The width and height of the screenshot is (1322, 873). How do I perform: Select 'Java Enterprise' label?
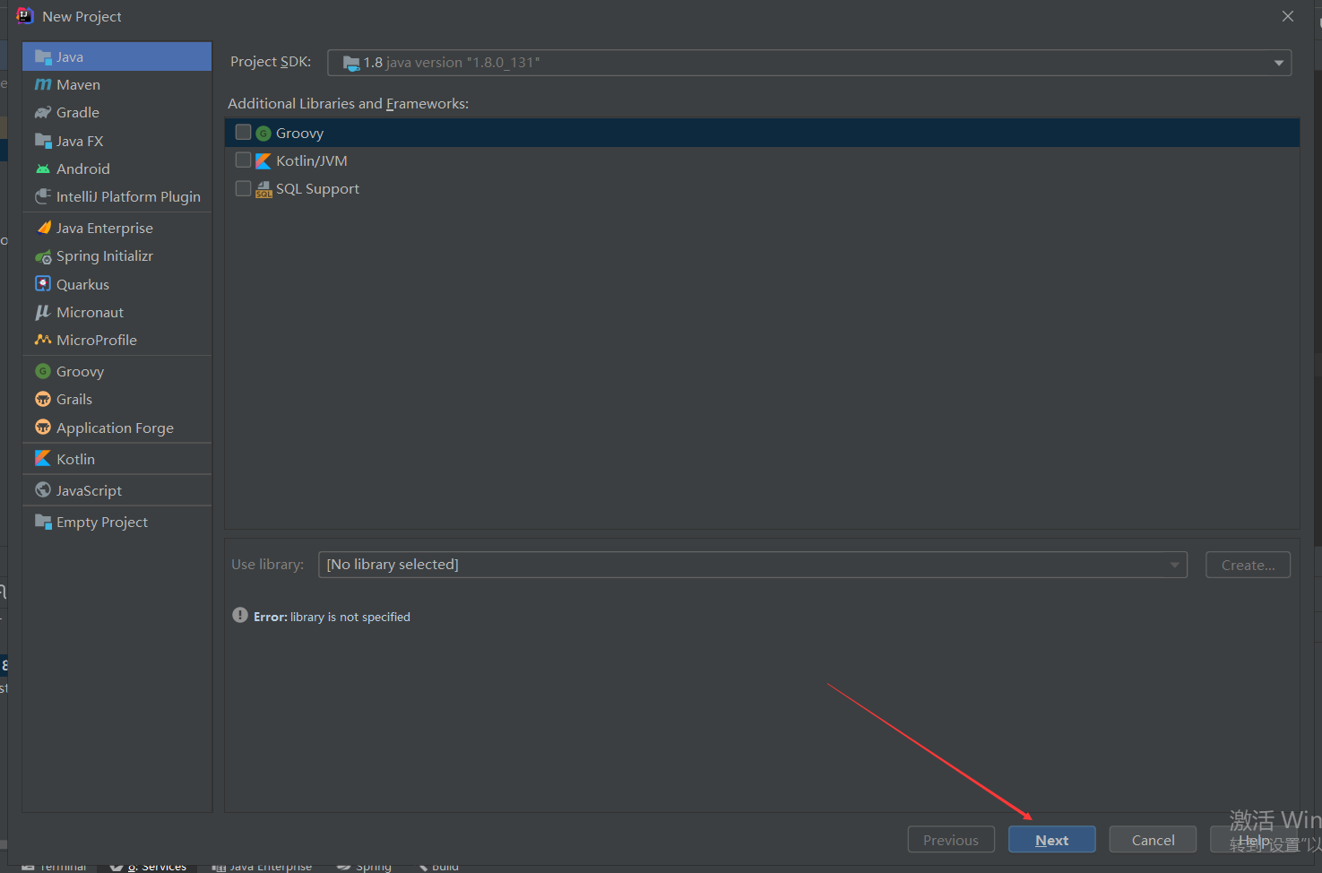pos(105,228)
